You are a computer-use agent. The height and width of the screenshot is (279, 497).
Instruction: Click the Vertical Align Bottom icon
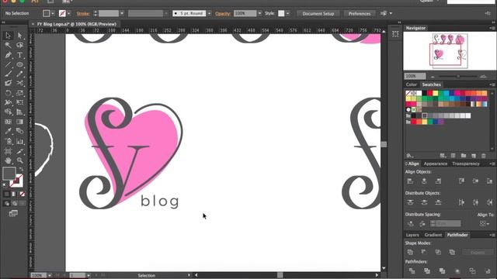point(489,181)
